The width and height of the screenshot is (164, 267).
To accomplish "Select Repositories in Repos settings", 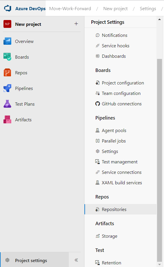I will (x=121, y=209).
